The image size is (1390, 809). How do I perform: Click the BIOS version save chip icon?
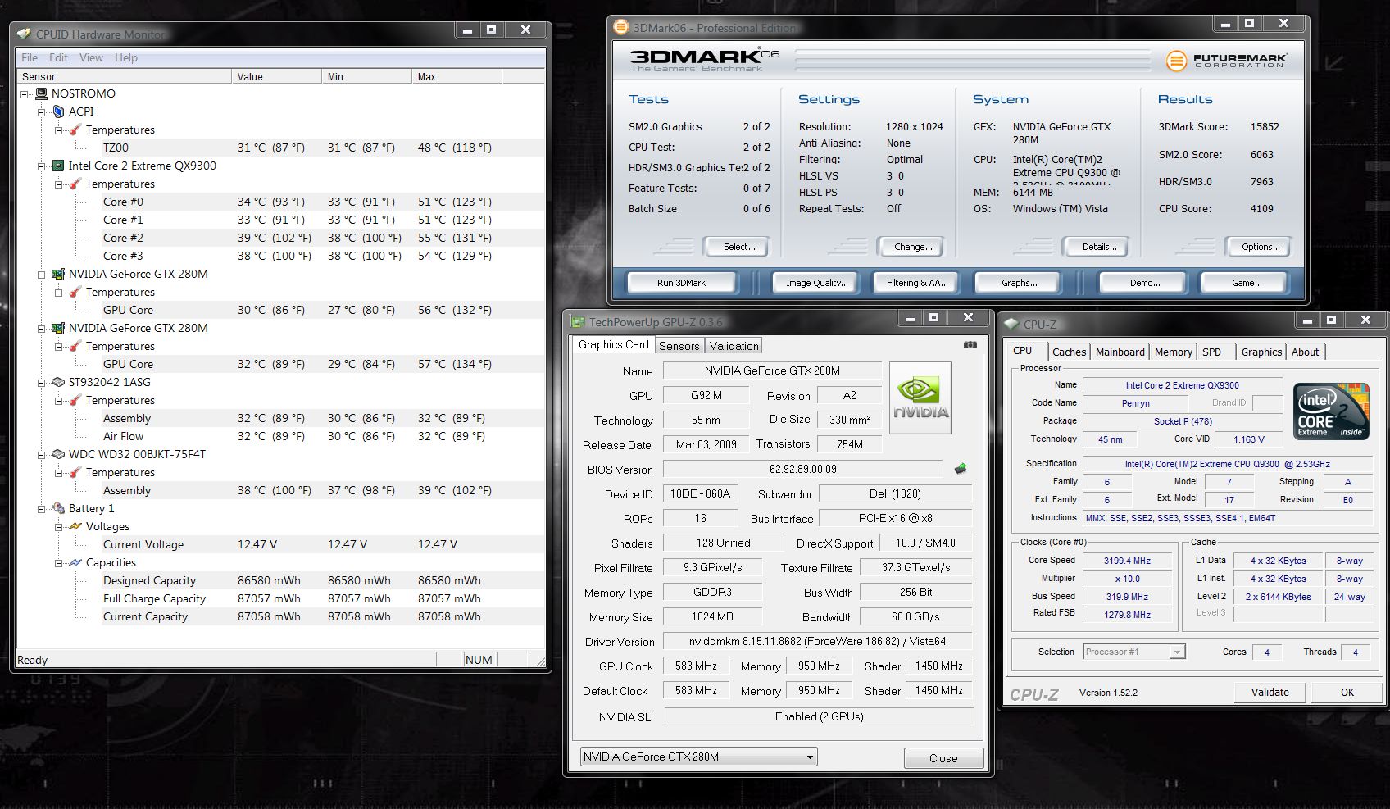pos(961,469)
